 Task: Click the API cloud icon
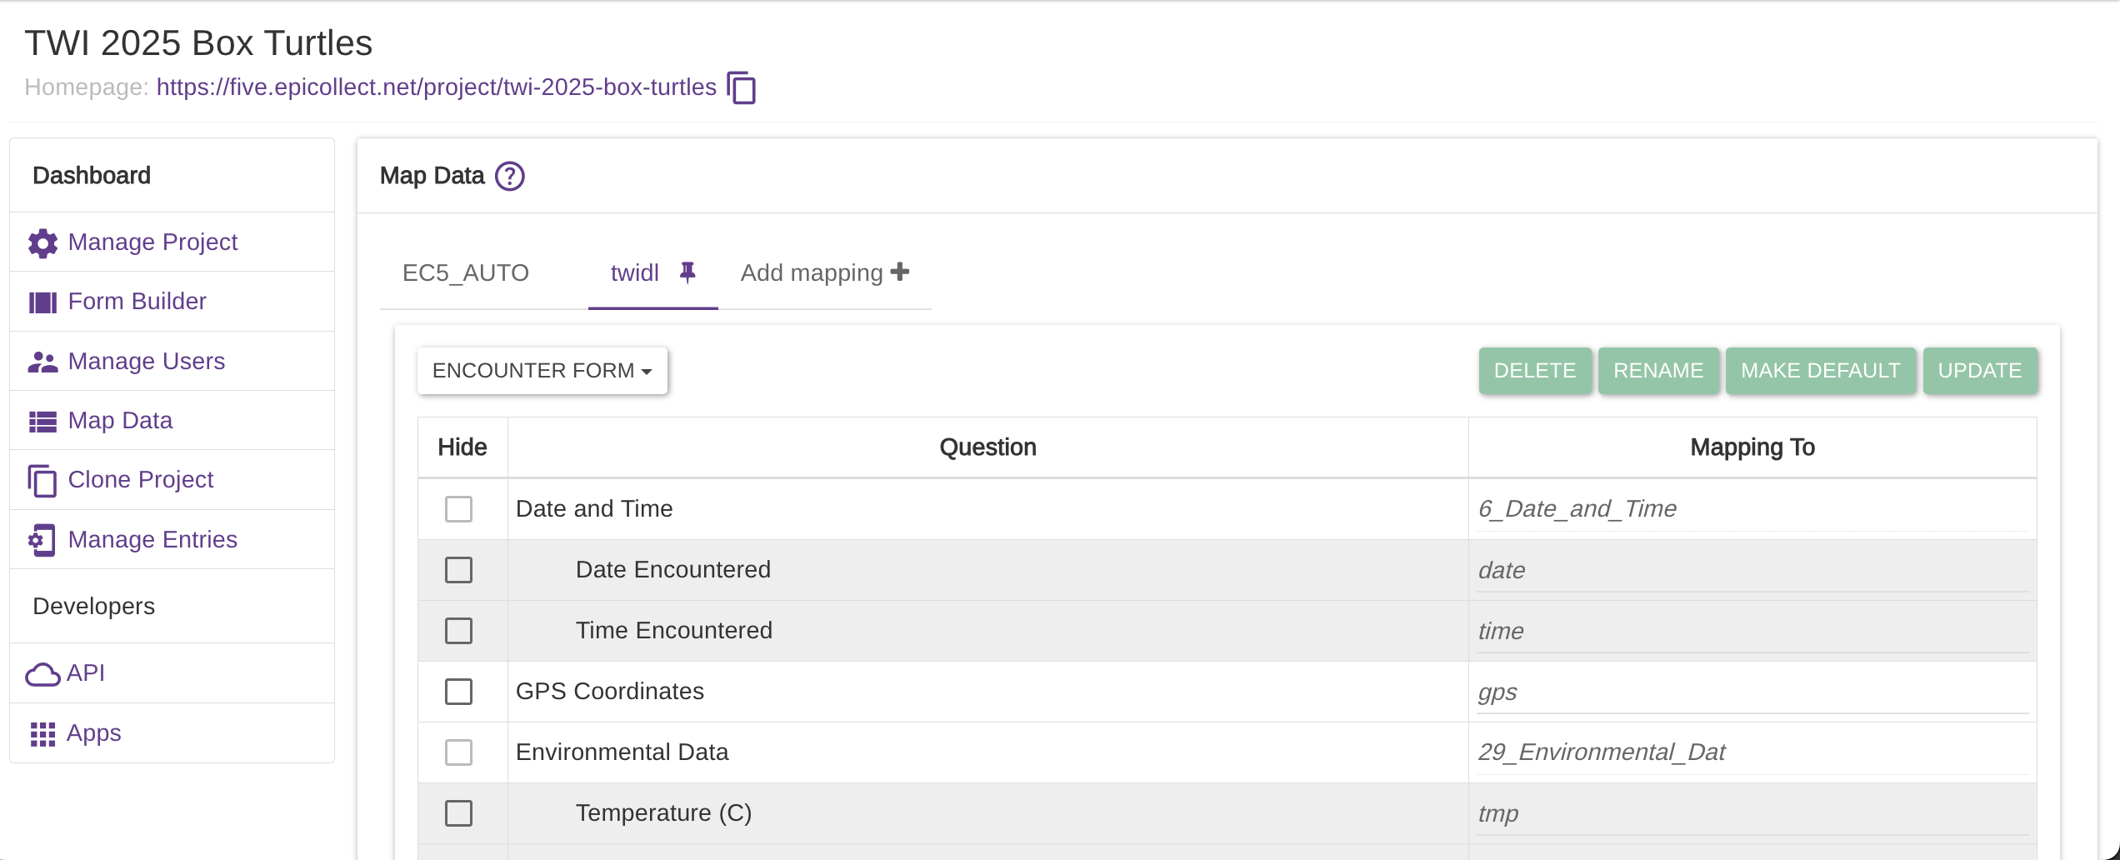coord(42,673)
